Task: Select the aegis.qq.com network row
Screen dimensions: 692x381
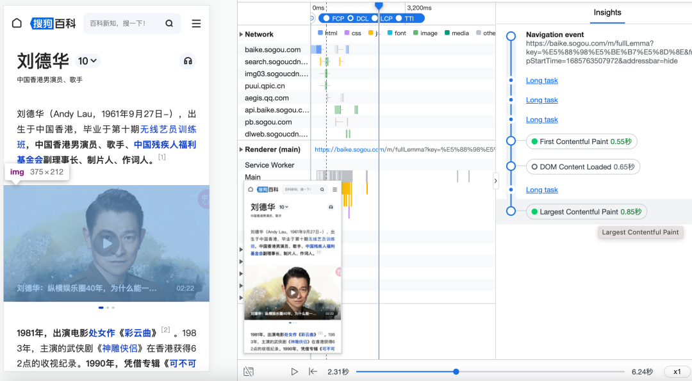Action: click(367, 98)
